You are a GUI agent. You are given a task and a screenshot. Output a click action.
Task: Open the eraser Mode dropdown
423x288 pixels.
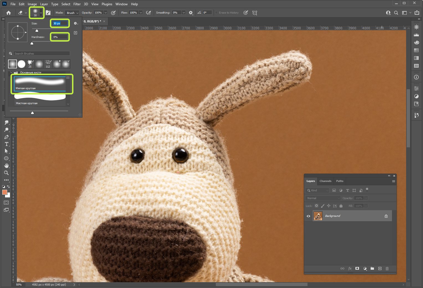(72, 13)
